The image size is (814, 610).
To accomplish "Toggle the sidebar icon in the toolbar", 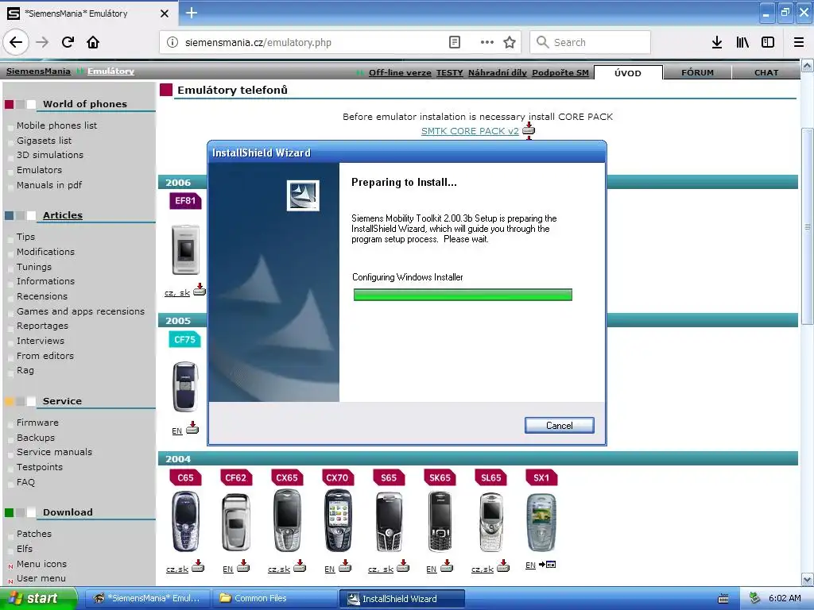I will coord(768,42).
